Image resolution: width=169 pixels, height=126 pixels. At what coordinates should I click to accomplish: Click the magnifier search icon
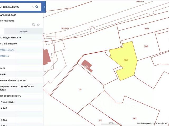coord(37,7)
